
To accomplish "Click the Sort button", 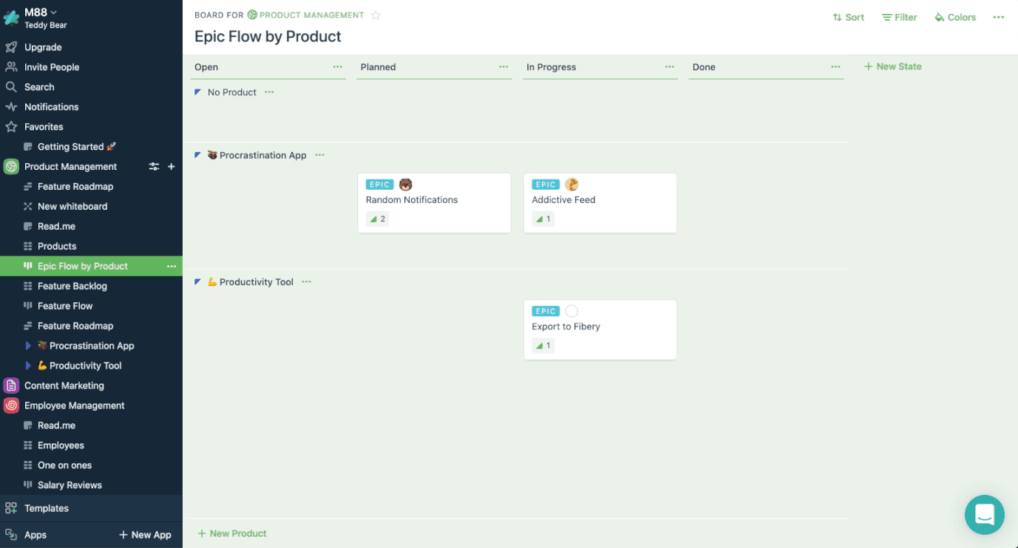I will 848,17.
